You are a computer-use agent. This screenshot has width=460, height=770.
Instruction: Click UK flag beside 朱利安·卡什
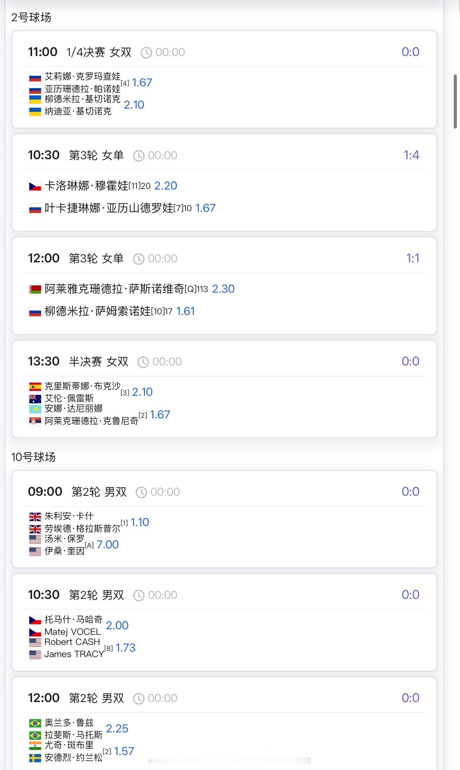[35, 516]
